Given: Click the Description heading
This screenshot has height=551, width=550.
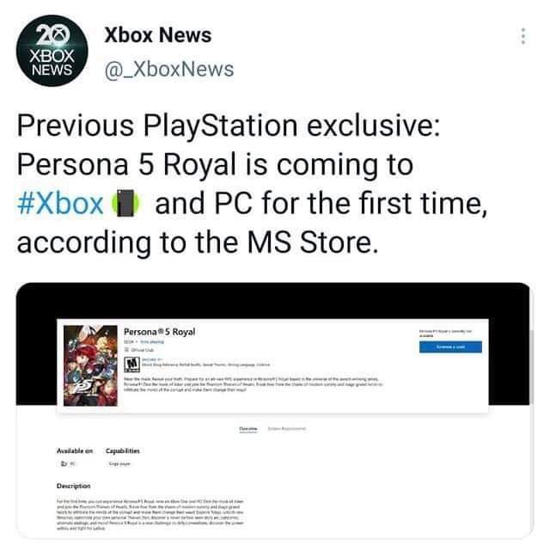Looking at the screenshot, I should (x=73, y=486).
